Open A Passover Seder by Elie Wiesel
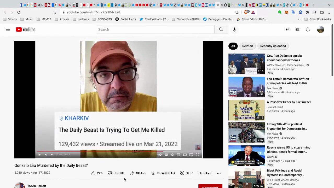The height and width of the screenshot is (188, 334). coord(289,102)
